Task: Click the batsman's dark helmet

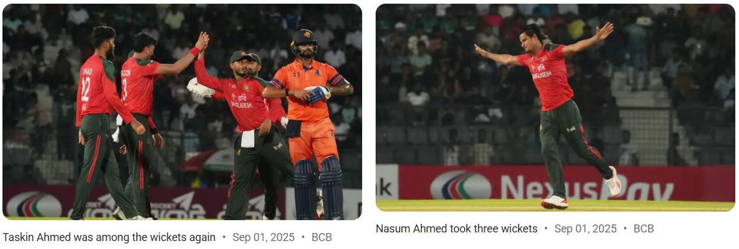Action: (x=304, y=42)
